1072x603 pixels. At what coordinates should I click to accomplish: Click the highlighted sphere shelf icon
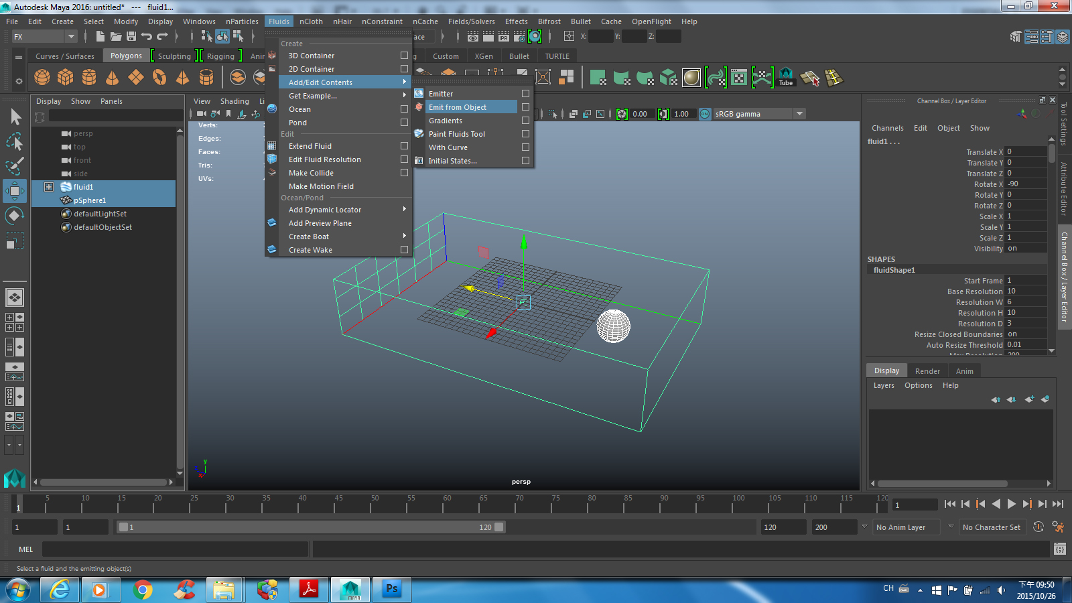coord(691,77)
